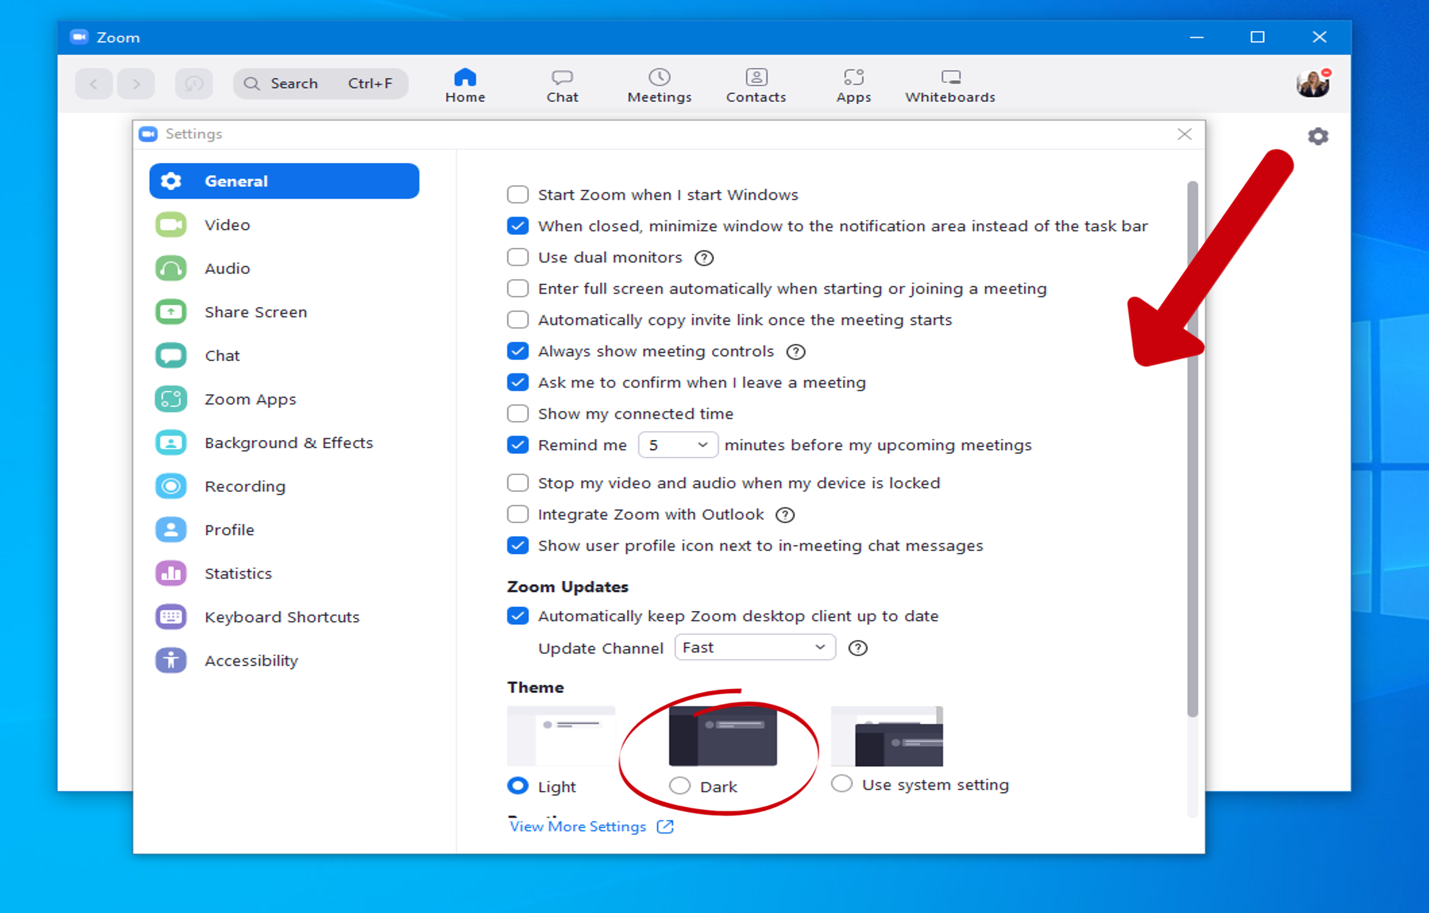Toggle the Remind me checkbox
This screenshot has width=1429, height=913.
[518, 445]
